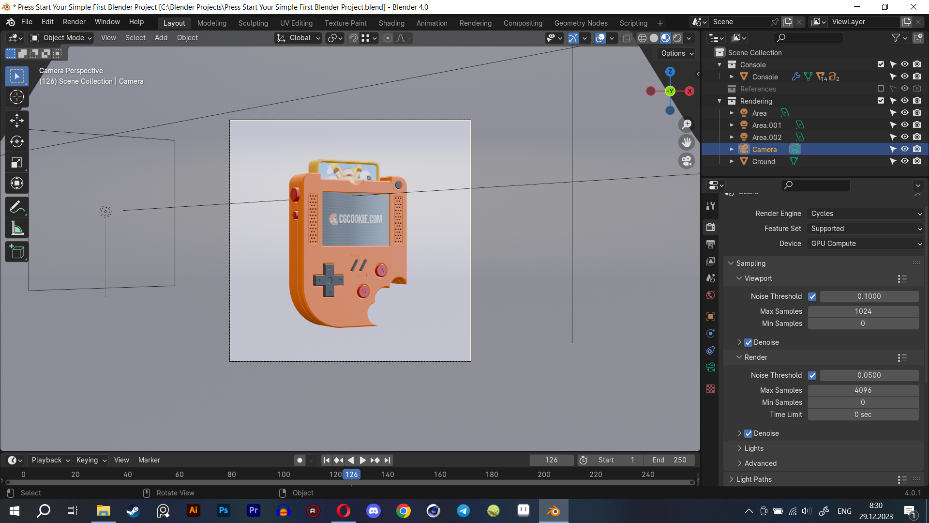Viewport: 929px width, 523px height.
Task: Toggle Noise Threshold checkbox in Viewport sampling
Action: (x=812, y=296)
